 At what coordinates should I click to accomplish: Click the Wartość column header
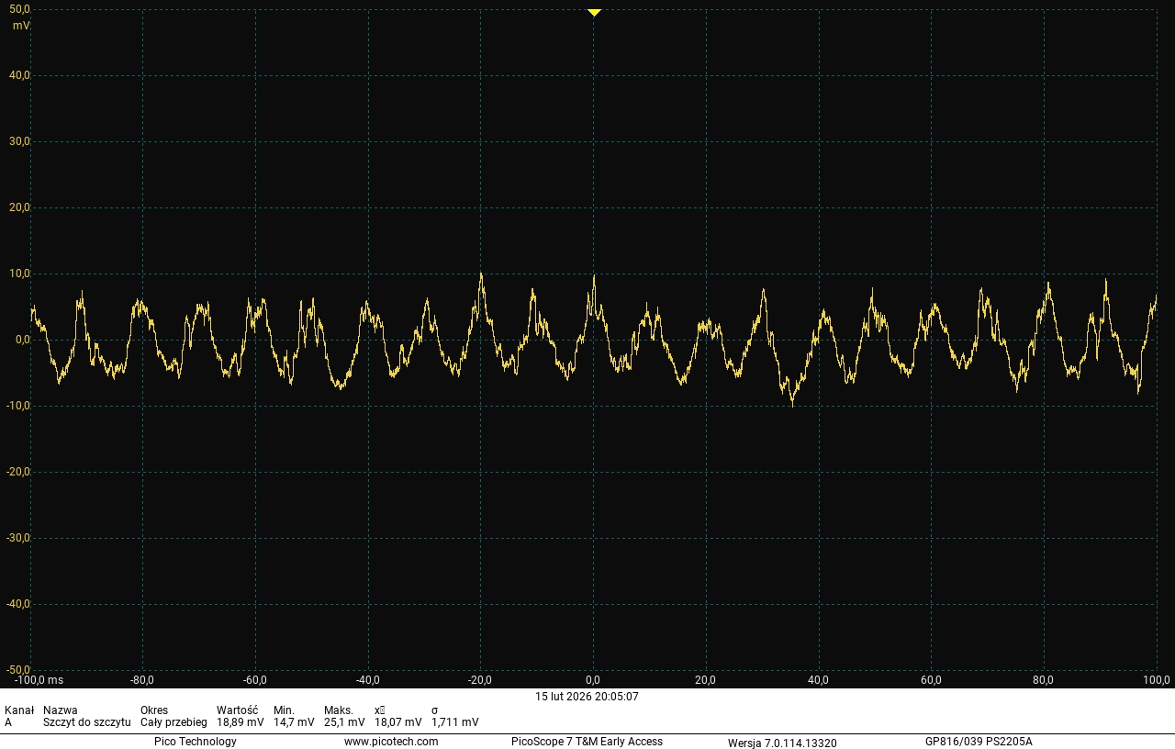237,710
